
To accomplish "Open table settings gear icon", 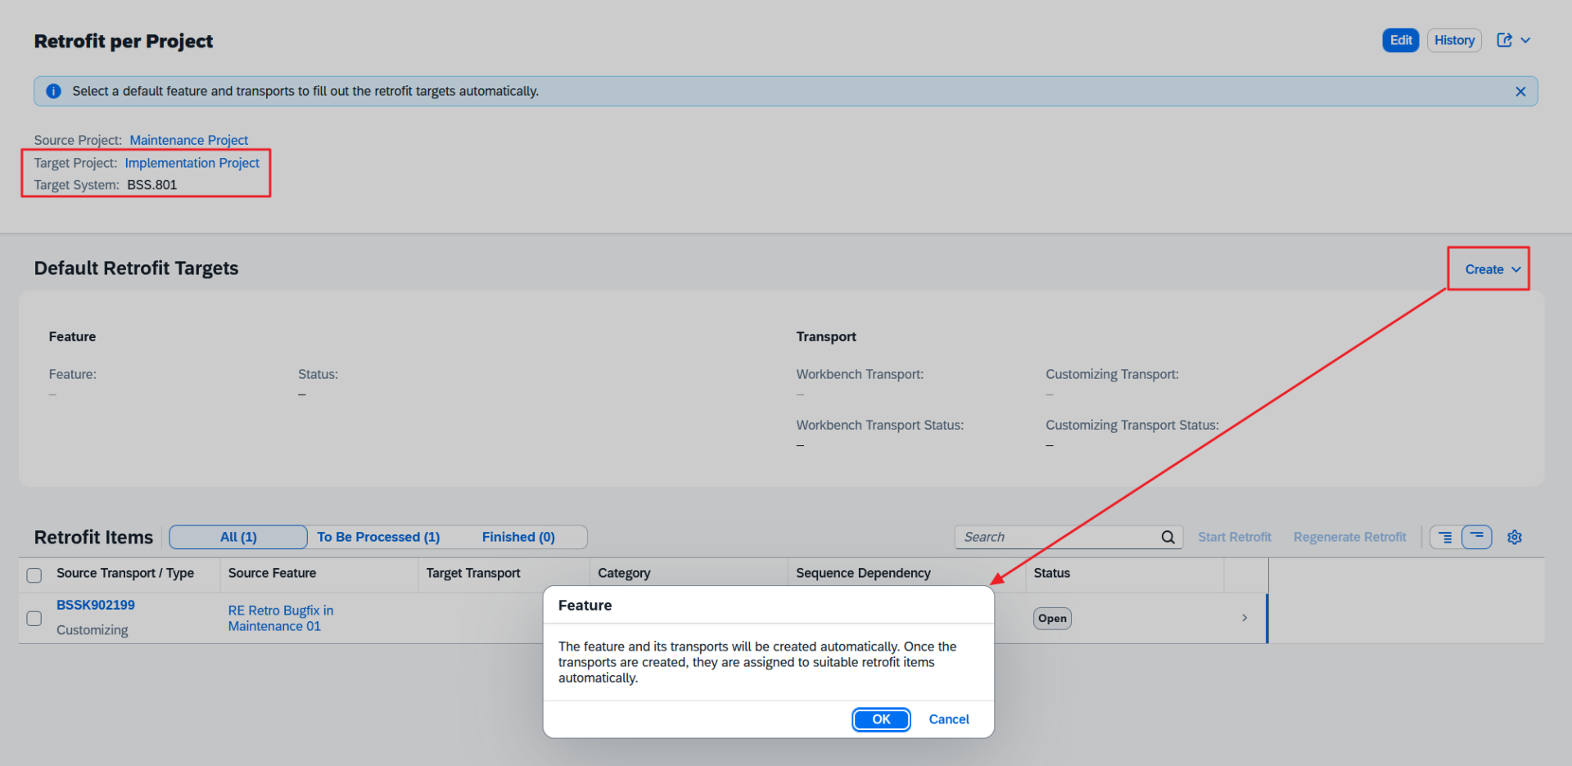I will coord(1515,538).
